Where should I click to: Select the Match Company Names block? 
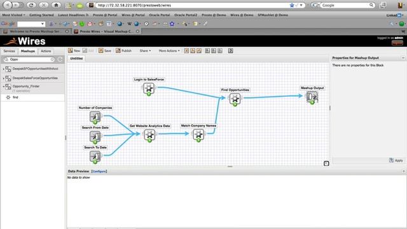tap(198, 135)
